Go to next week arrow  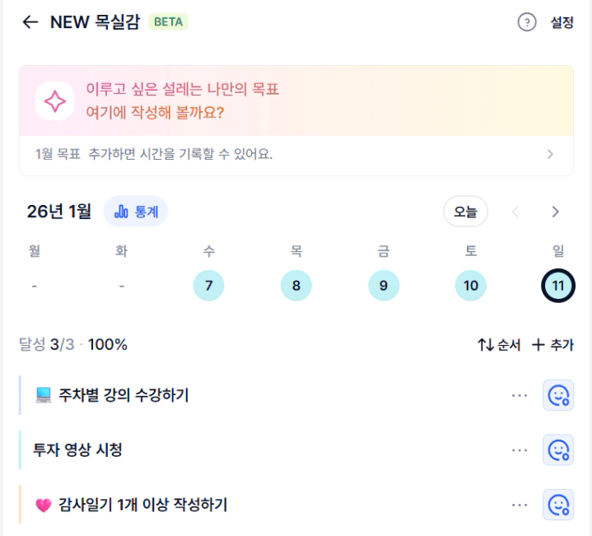[555, 212]
